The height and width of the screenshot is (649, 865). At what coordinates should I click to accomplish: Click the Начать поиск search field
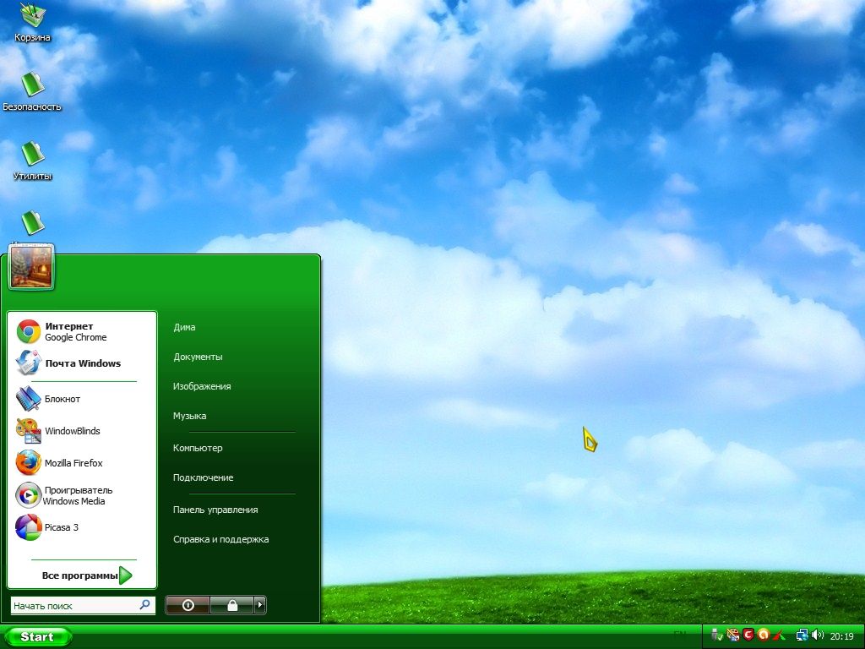tap(83, 605)
